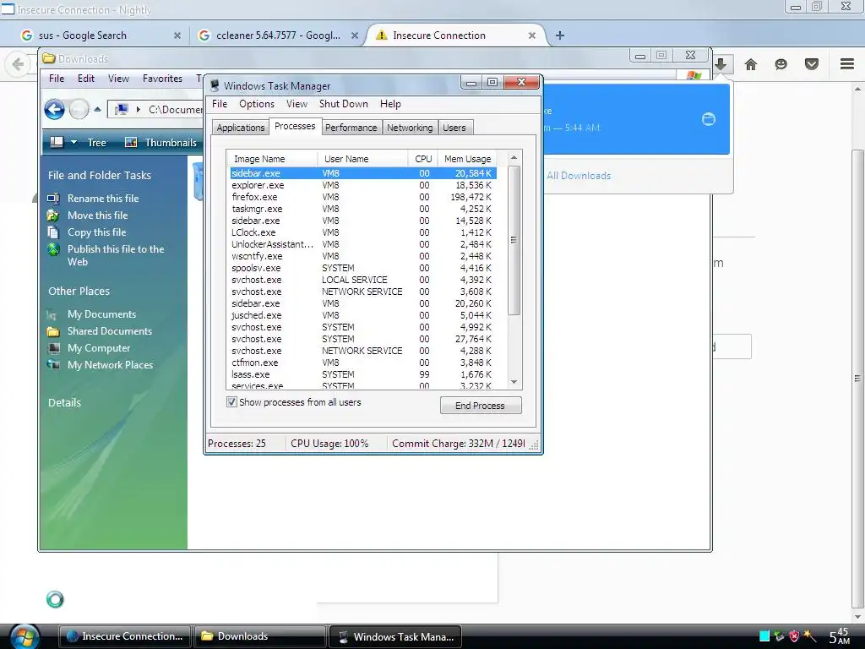Image resolution: width=865 pixels, height=649 pixels.
Task: Open Task Manager Shut Down menu
Action: (344, 104)
